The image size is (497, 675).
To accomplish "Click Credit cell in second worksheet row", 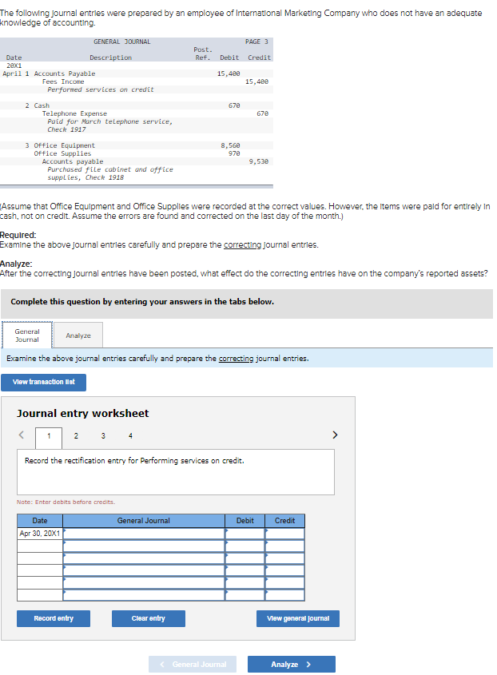I will tap(285, 546).
